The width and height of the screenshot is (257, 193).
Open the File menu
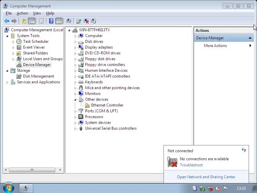9,13
